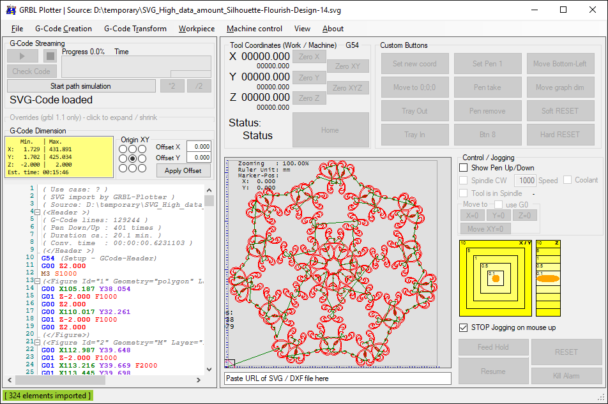Viewport: 608px width, 404px height.
Task: Enable Show Pen Up/Down checkbox
Action: coord(464,168)
